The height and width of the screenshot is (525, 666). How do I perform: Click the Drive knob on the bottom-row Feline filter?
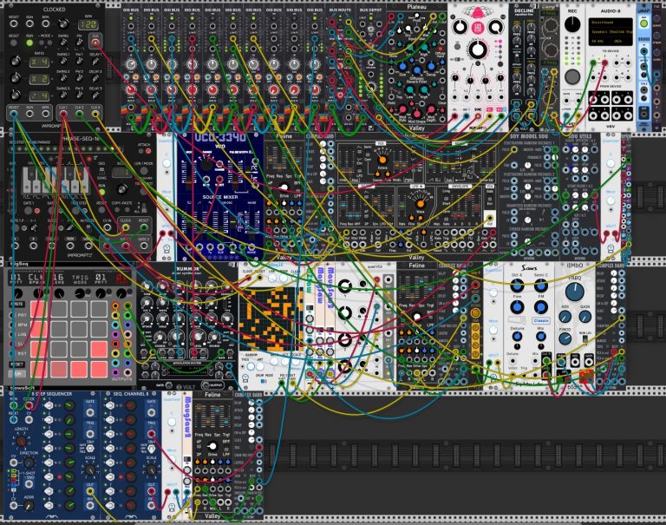tap(212, 447)
